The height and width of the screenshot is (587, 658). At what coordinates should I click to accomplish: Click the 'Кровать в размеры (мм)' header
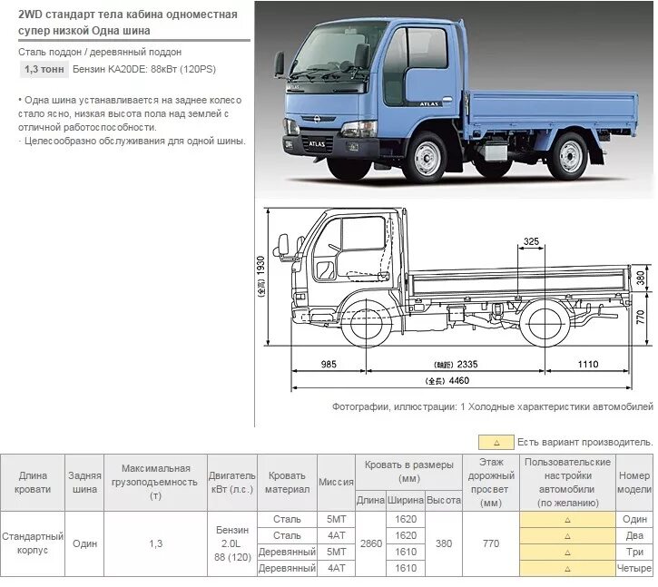click(409, 472)
